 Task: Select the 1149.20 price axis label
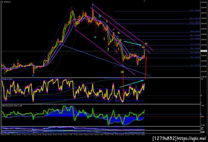tap(204, 29)
